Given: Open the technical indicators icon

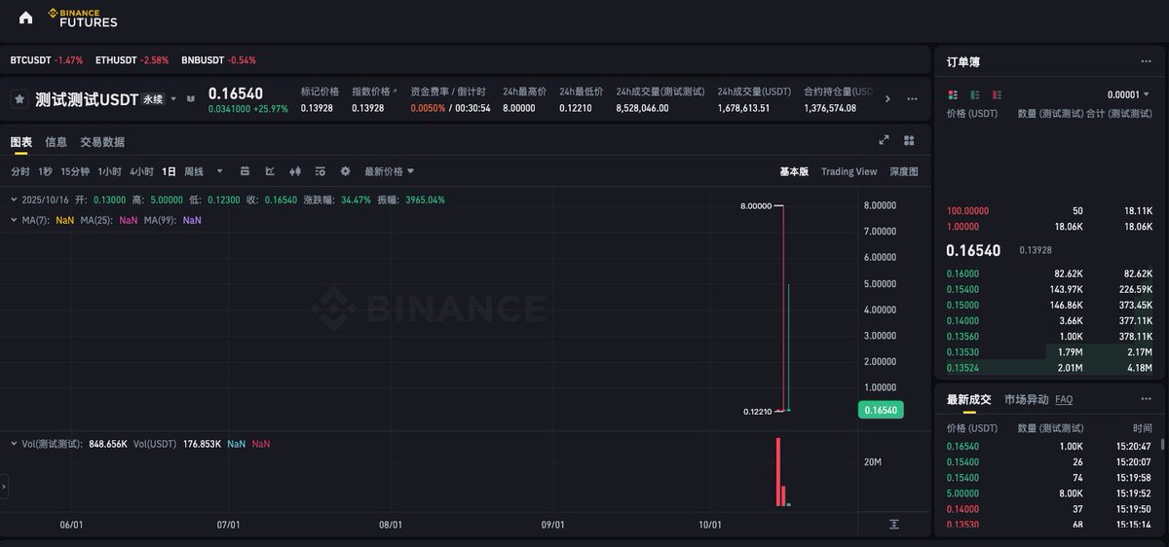Looking at the screenshot, I should pyautogui.click(x=270, y=171).
